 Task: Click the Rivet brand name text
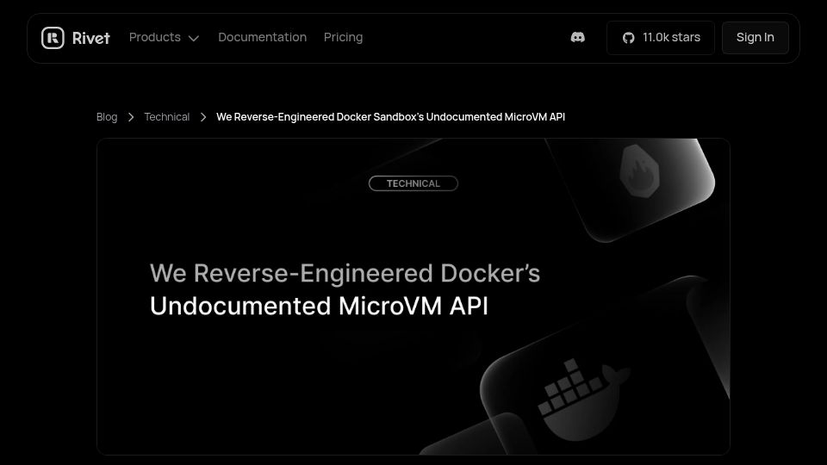[x=90, y=38]
